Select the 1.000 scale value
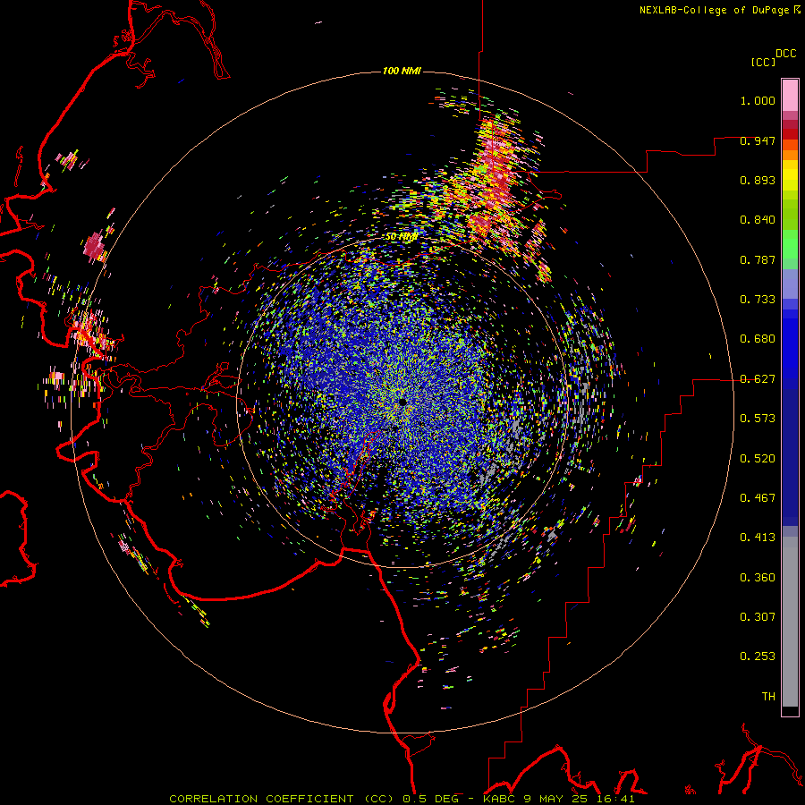Viewport: 805px width, 805px height. point(758,100)
